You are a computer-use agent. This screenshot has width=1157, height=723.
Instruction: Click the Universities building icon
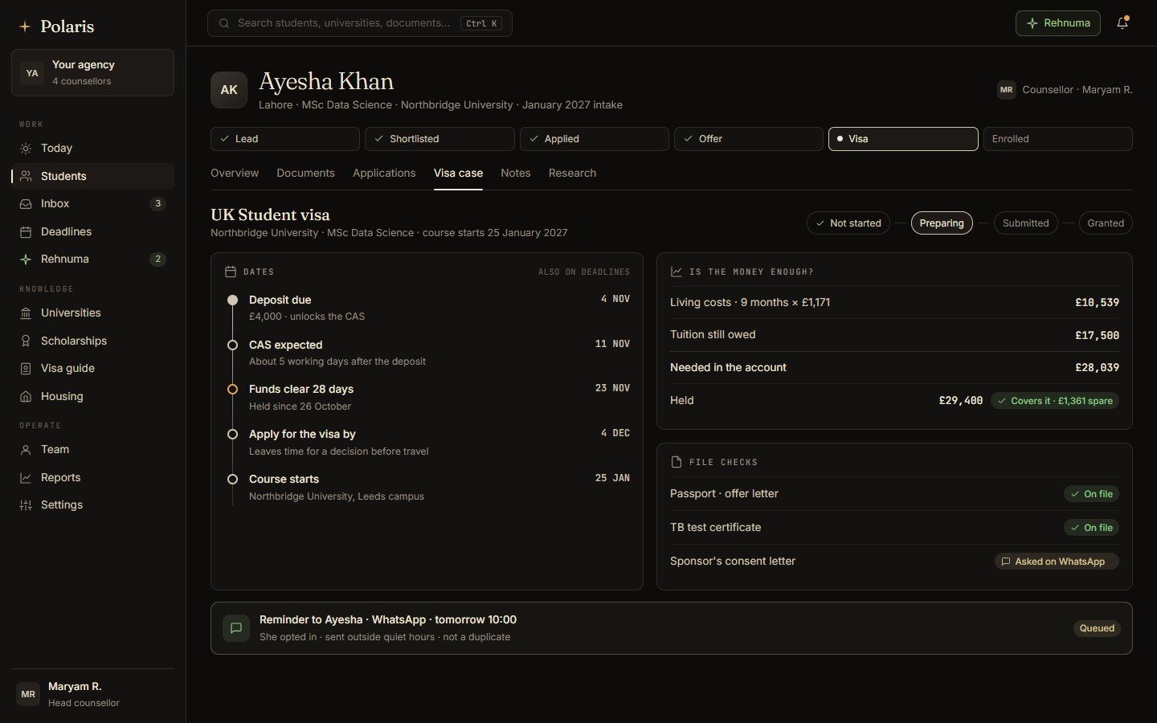(26, 313)
